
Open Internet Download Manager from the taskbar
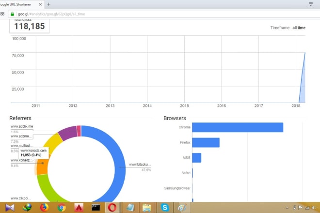27,208
